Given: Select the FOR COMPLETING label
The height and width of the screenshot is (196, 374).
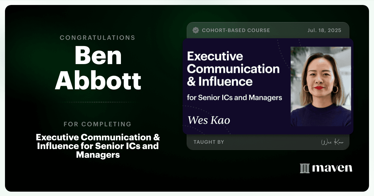Looking at the screenshot, I should (x=98, y=124).
